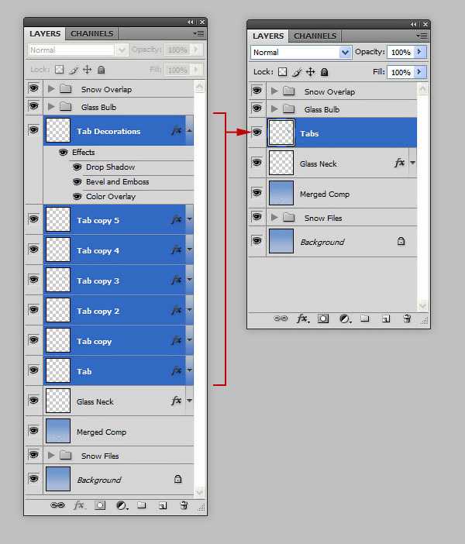Select Merged Comp layer in left panel
This screenshot has height=544, width=465.
click(119, 431)
